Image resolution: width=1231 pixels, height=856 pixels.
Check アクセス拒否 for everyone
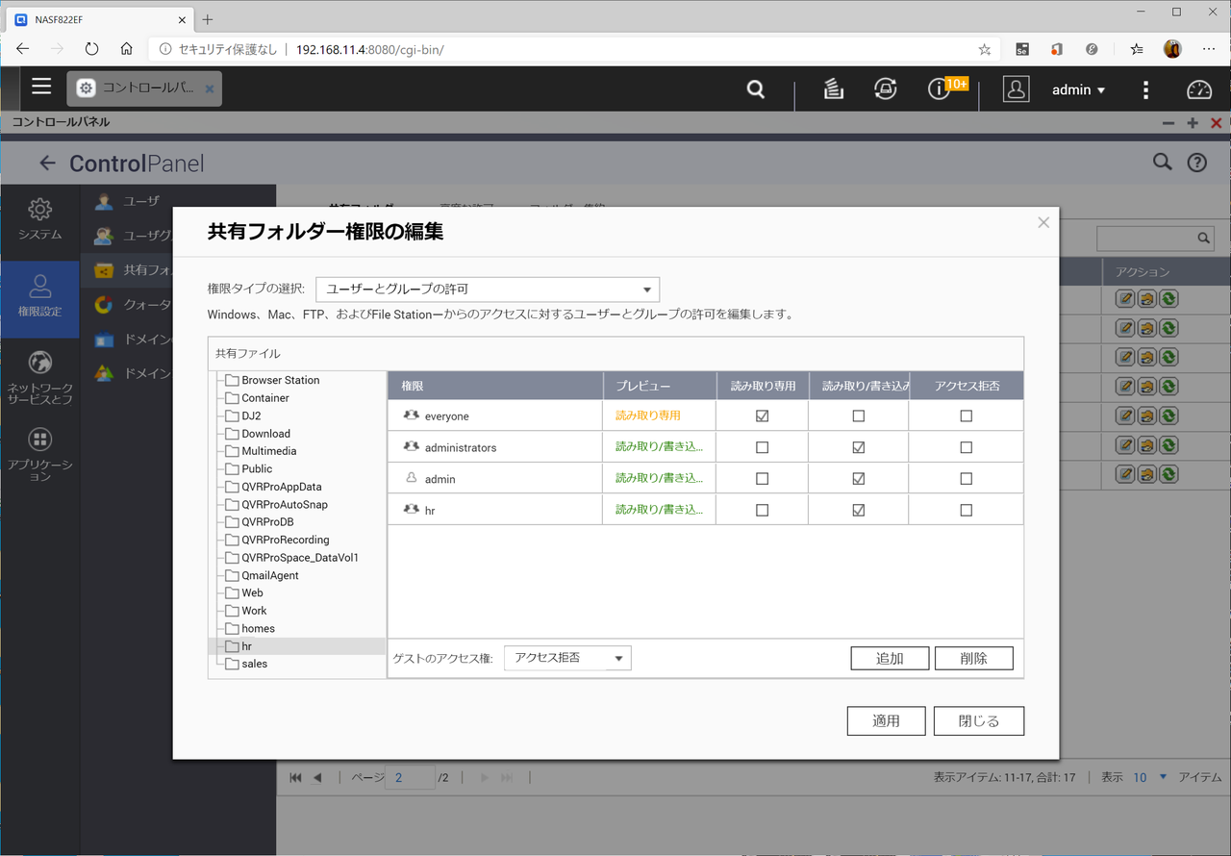966,415
